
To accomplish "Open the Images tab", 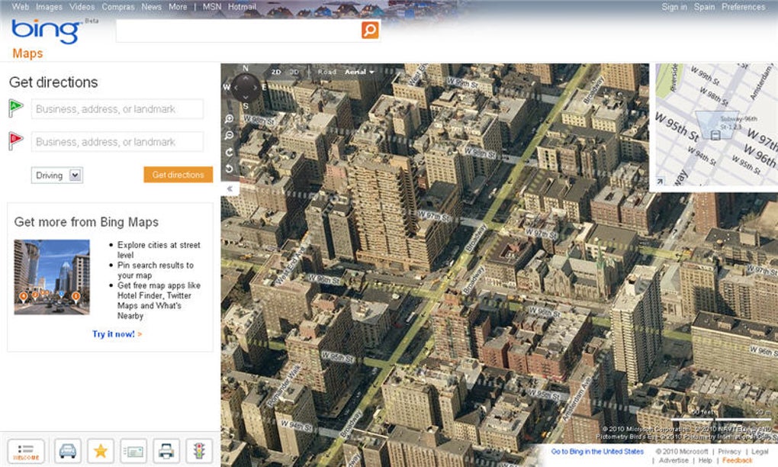I will click(49, 7).
